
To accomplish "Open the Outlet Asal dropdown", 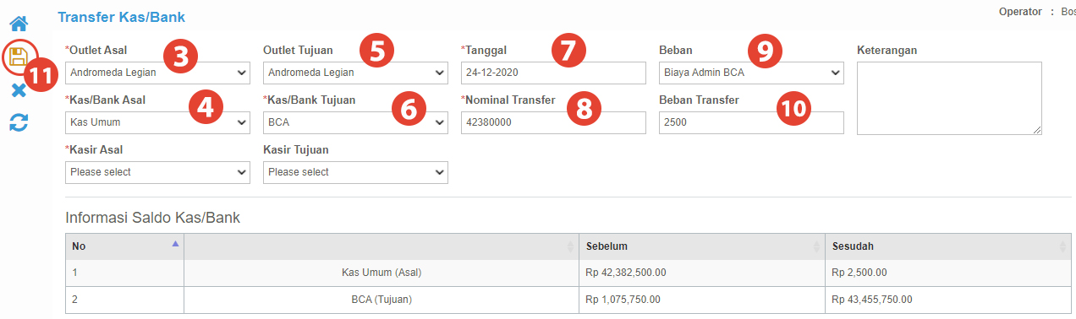I will pos(157,73).
